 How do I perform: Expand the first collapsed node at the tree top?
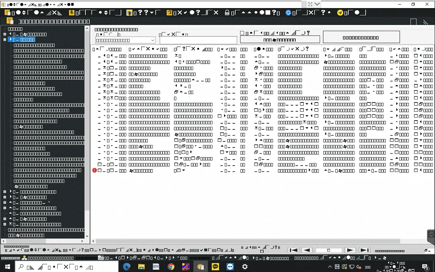coord(5,34)
